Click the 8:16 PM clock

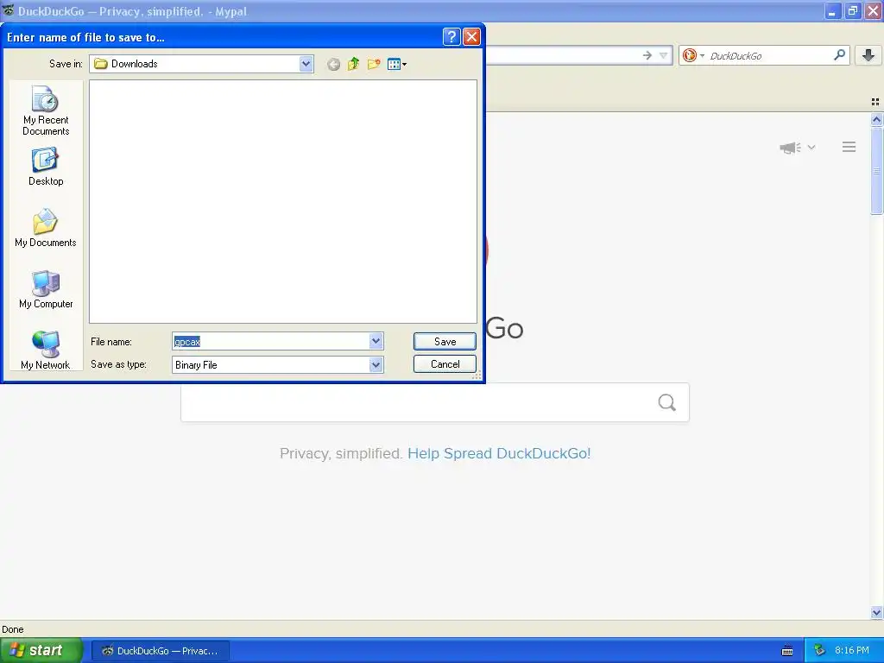click(852, 650)
